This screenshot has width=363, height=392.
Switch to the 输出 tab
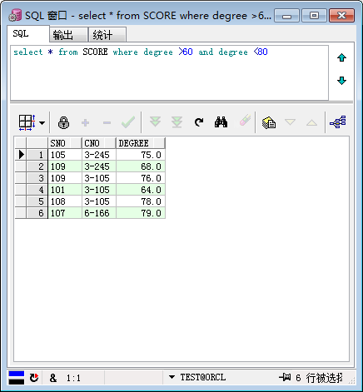click(69, 35)
